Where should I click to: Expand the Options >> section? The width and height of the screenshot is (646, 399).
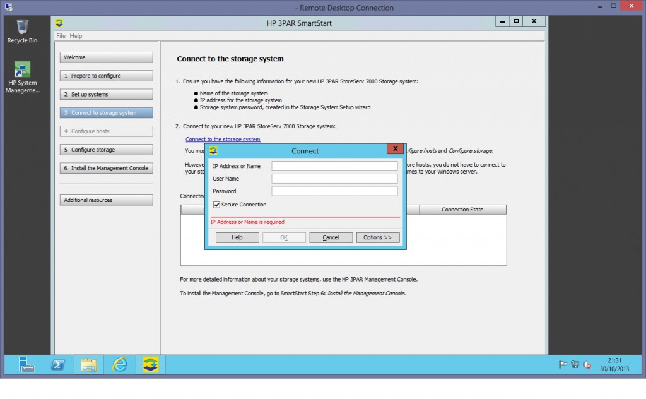(377, 237)
